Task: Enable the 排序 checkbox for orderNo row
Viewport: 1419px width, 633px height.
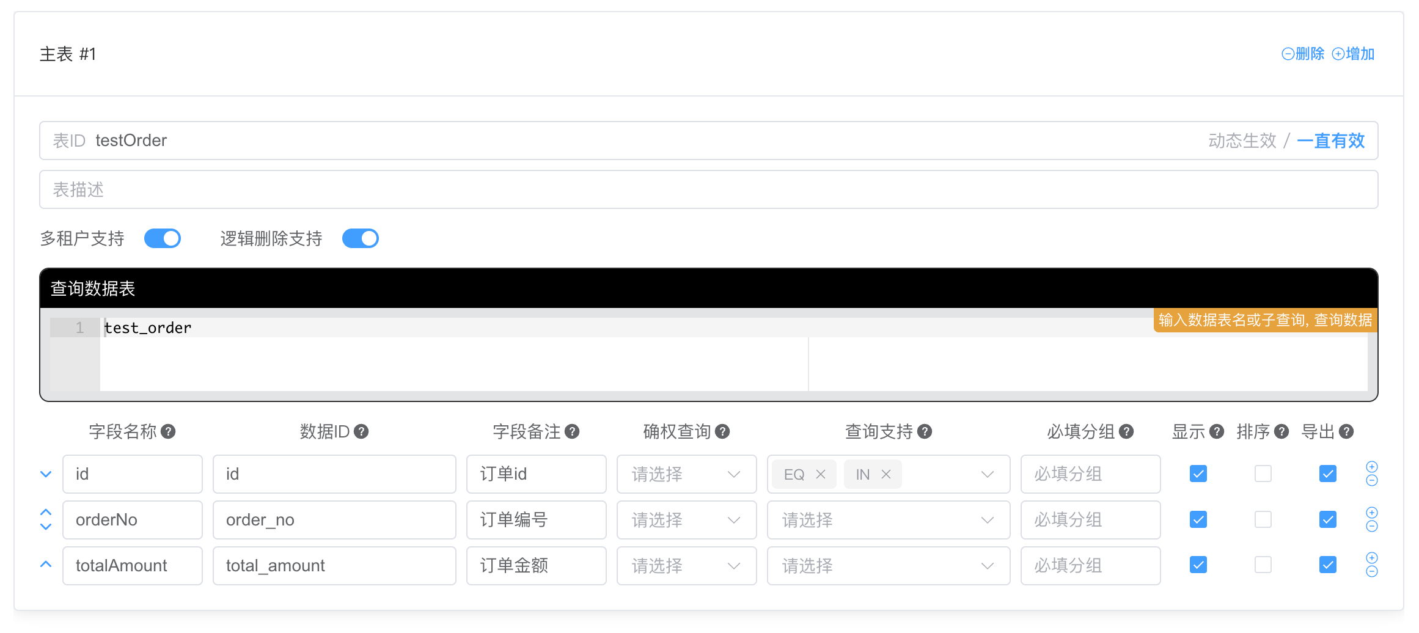Action: point(1263,520)
